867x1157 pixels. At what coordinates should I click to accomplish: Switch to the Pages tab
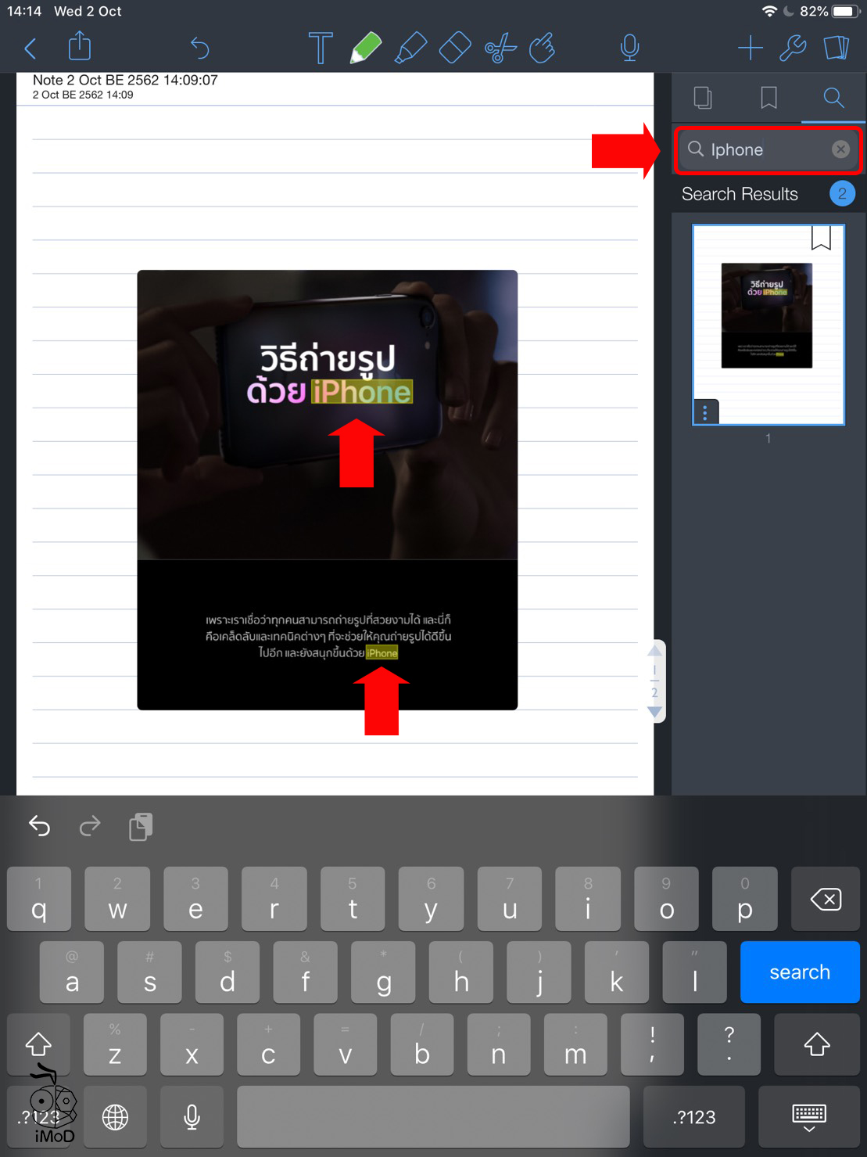pos(703,98)
